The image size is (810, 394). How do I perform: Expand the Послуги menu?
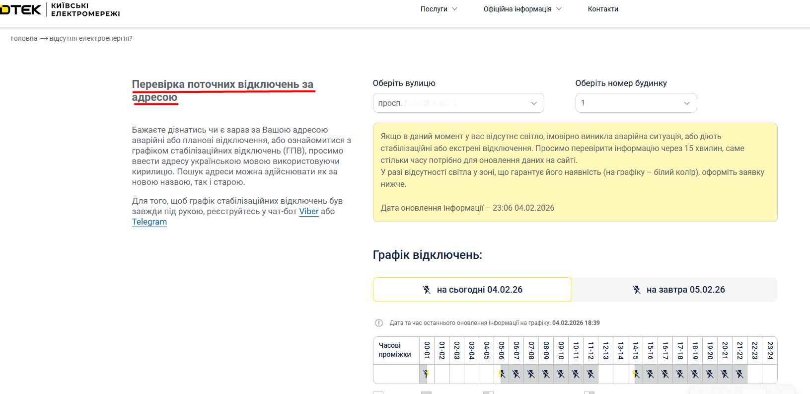pos(439,9)
